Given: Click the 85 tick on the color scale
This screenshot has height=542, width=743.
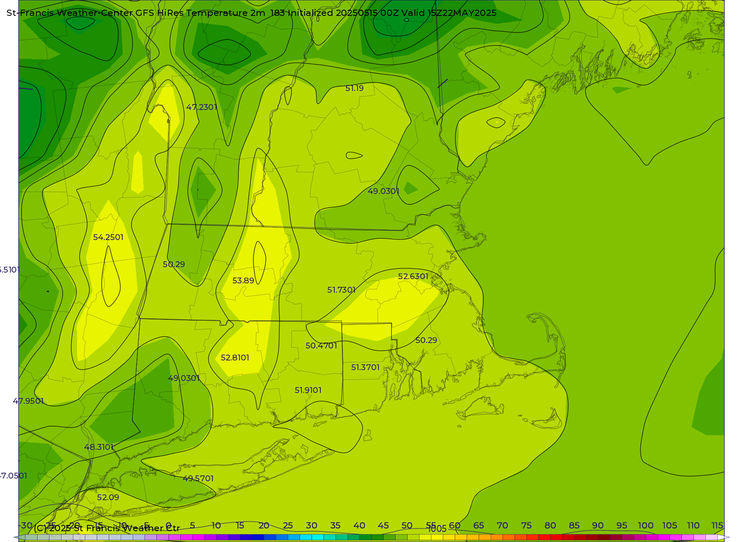Looking at the screenshot, I should click(x=574, y=525).
